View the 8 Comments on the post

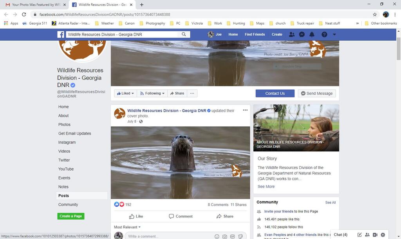[218, 205]
